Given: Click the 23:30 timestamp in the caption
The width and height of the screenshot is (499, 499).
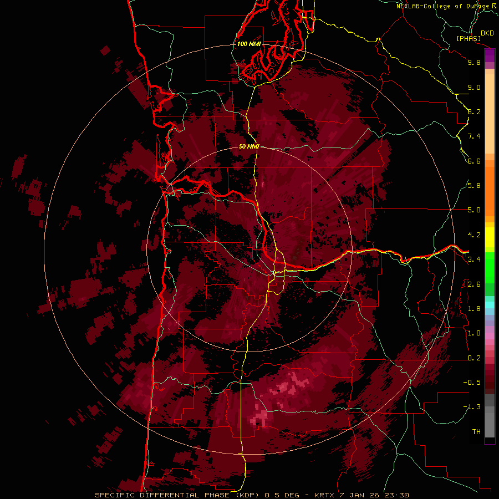Looking at the screenshot, I should pos(395,495).
